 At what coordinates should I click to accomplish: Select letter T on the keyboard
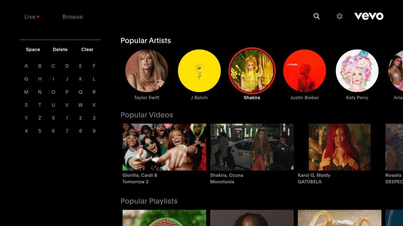[x=40, y=105]
